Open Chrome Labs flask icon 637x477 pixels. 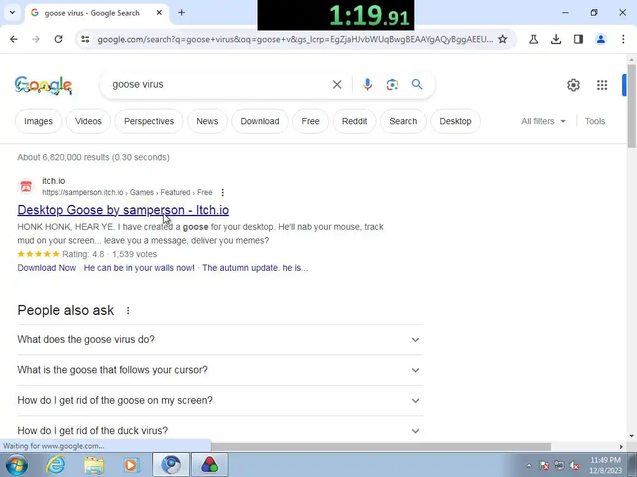click(534, 39)
